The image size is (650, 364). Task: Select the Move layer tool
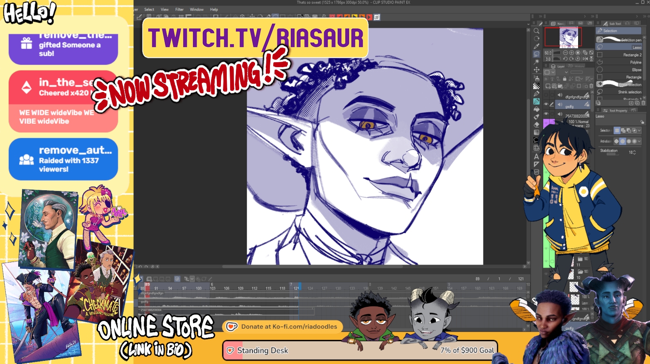click(537, 70)
